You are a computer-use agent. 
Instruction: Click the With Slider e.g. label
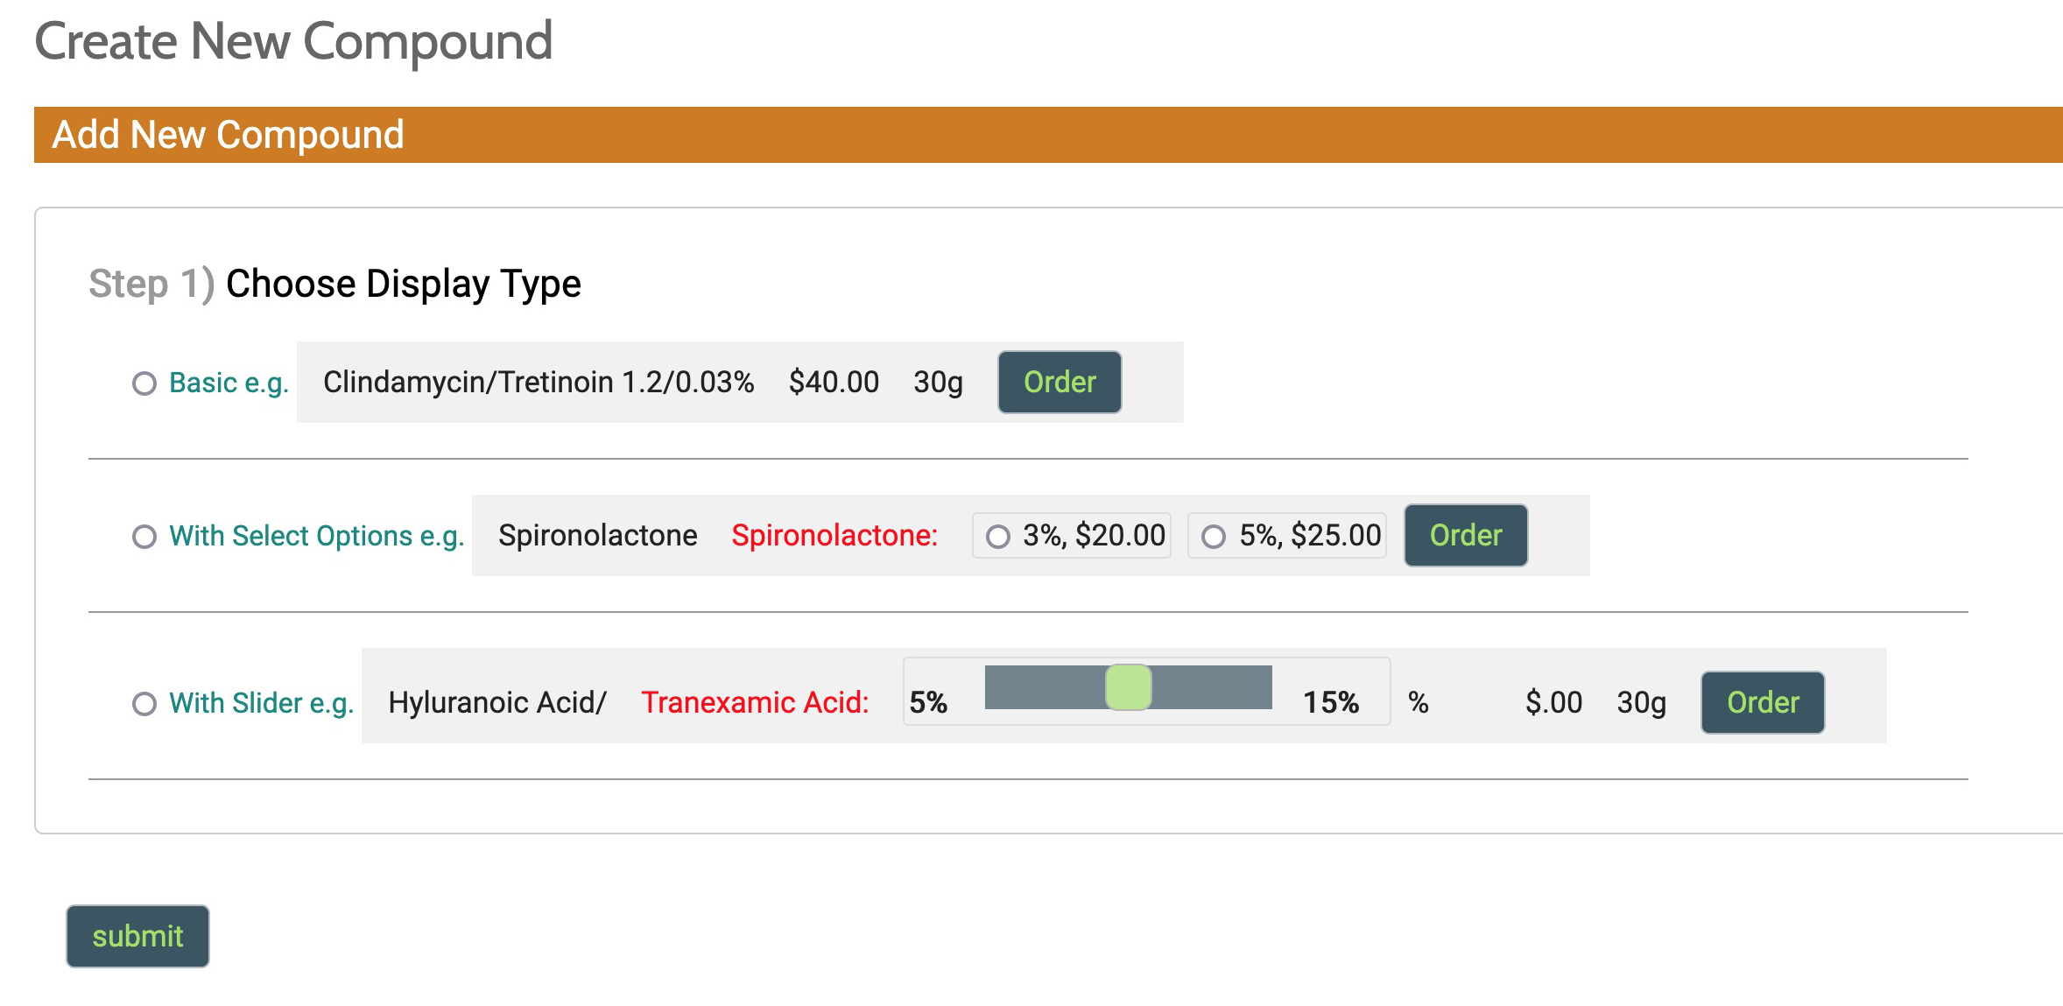(x=261, y=703)
